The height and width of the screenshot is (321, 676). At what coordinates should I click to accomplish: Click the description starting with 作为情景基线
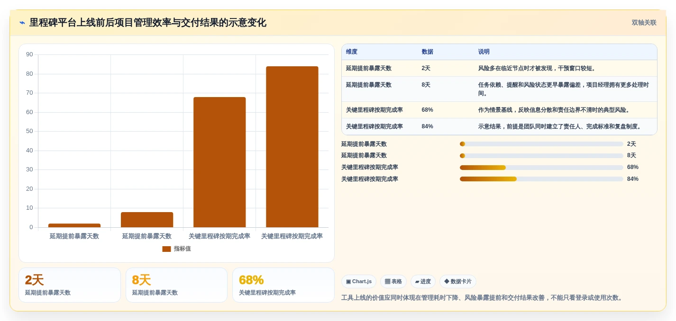[555, 110]
